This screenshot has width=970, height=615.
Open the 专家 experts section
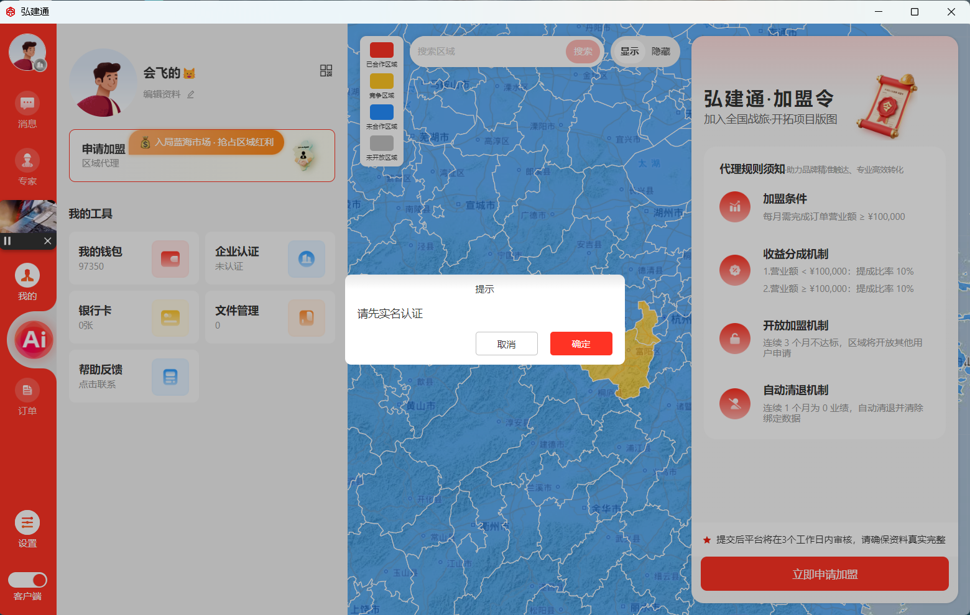[27, 161]
